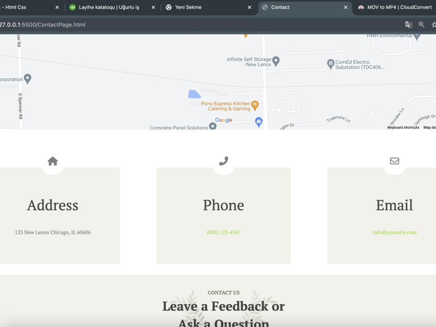Click the Chrome favicon on Yeni Sekme tab
The image size is (436, 327).
(x=168, y=7)
